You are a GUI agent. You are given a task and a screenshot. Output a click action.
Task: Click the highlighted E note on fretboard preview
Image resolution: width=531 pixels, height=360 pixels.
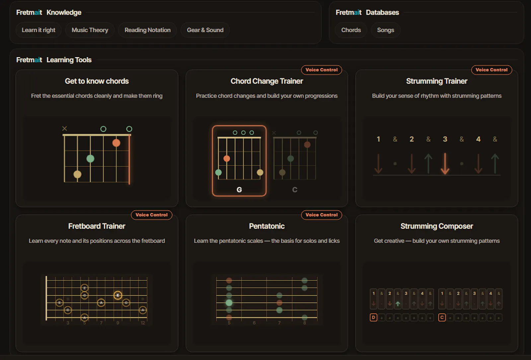tap(117, 295)
